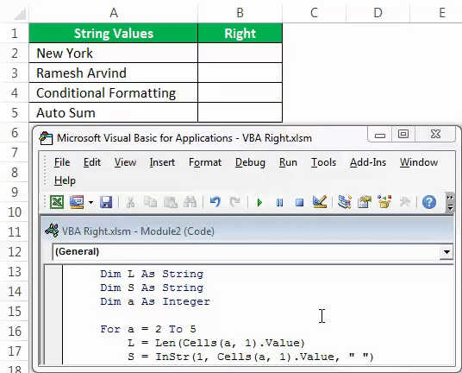This screenshot has height=373, width=462.
Task: Open the View menu
Action: (x=125, y=162)
